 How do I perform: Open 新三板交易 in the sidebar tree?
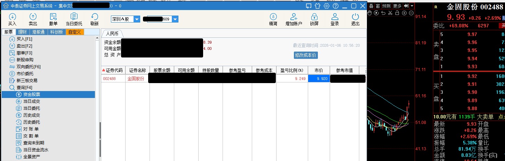coord(27,81)
